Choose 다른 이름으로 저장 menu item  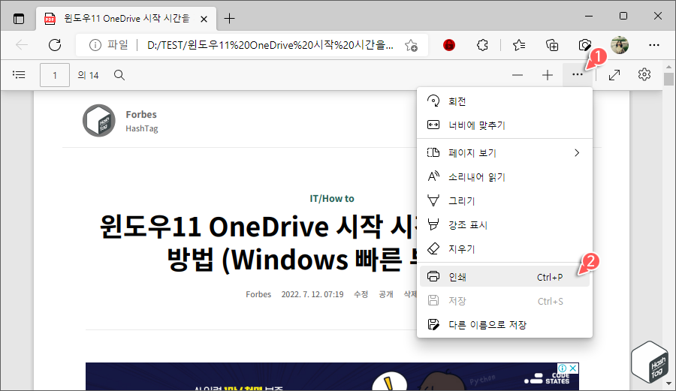pyautogui.click(x=505, y=325)
